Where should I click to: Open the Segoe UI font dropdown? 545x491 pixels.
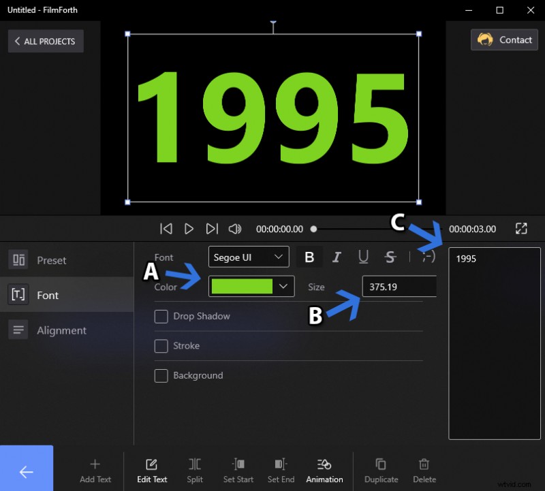(248, 257)
